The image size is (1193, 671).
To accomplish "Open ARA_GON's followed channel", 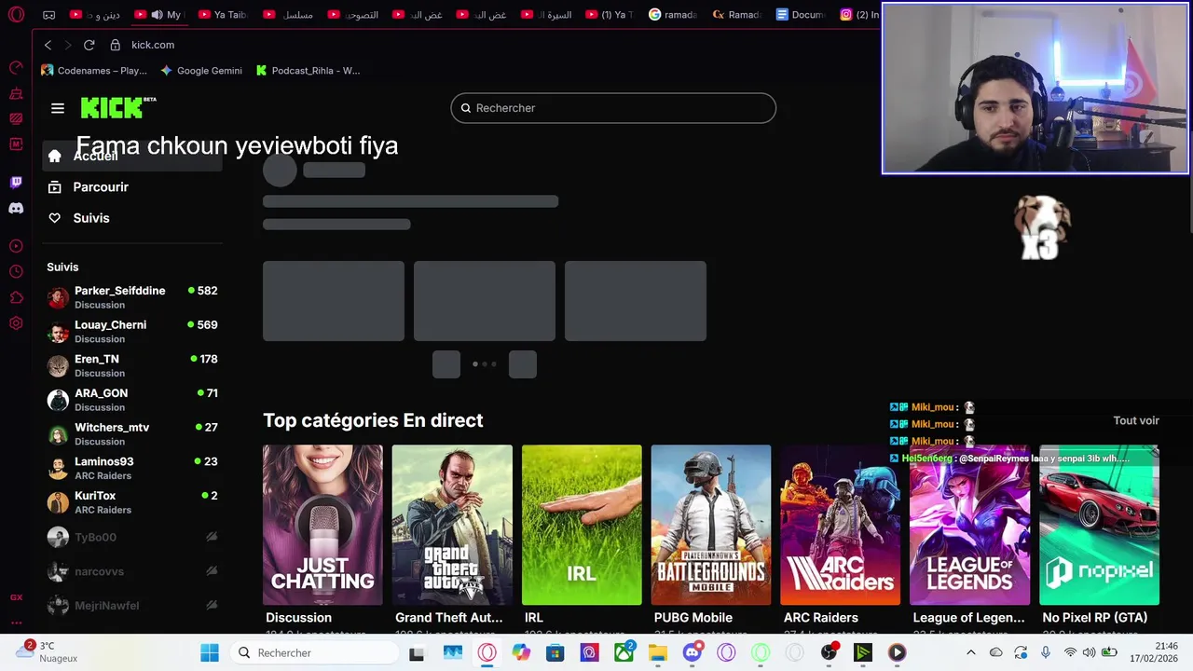I will (x=132, y=400).
